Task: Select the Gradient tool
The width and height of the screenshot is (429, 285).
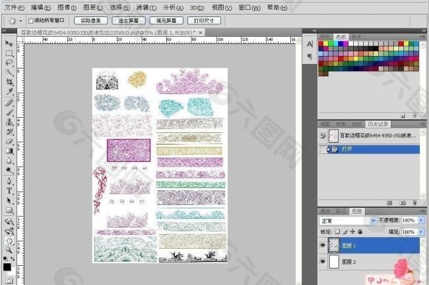Action: point(9,151)
